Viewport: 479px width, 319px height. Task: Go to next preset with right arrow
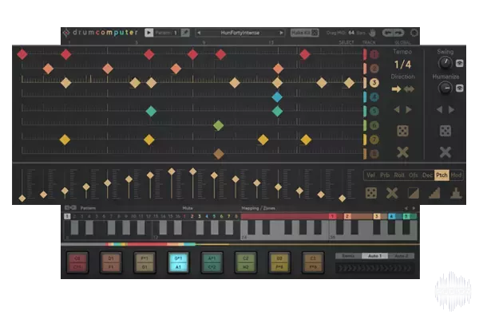pos(281,33)
